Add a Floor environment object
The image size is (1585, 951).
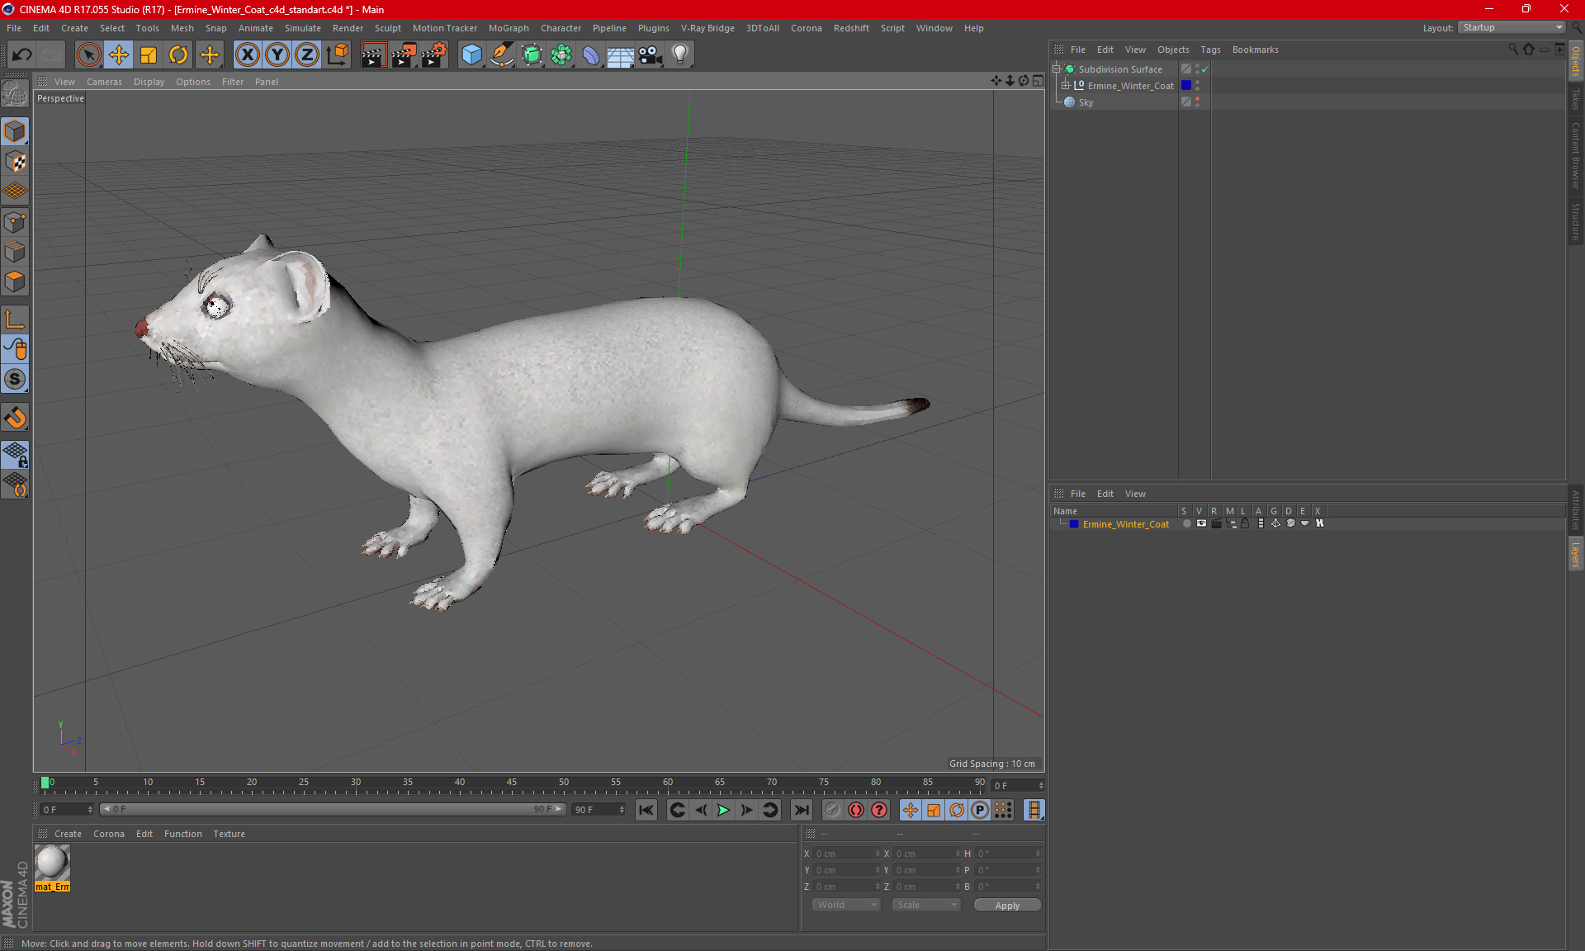pos(621,55)
